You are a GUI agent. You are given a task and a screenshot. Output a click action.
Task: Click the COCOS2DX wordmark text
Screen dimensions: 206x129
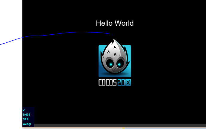115,83
